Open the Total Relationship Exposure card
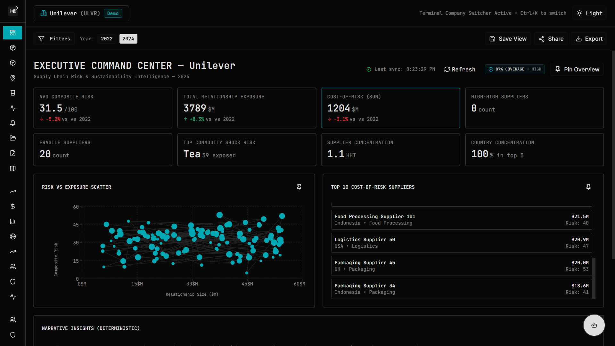The height and width of the screenshot is (346, 615). pos(247,108)
